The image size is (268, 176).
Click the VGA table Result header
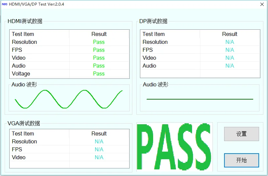click(x=99, y=133)
